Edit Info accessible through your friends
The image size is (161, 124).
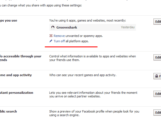tap(157, 57)
